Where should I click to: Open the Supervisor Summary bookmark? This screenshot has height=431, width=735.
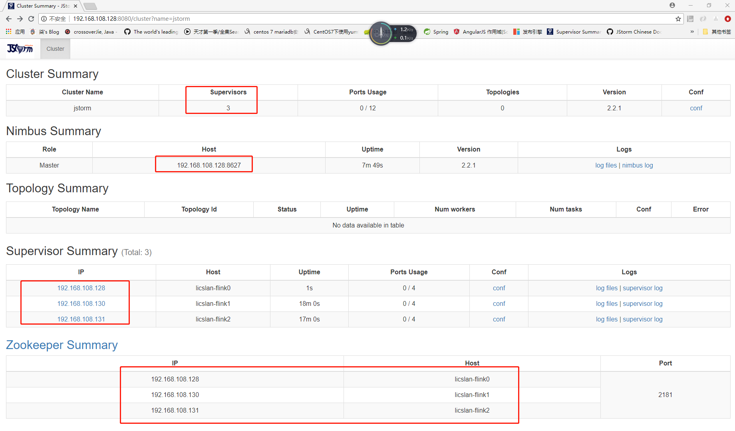click(574, 32)
